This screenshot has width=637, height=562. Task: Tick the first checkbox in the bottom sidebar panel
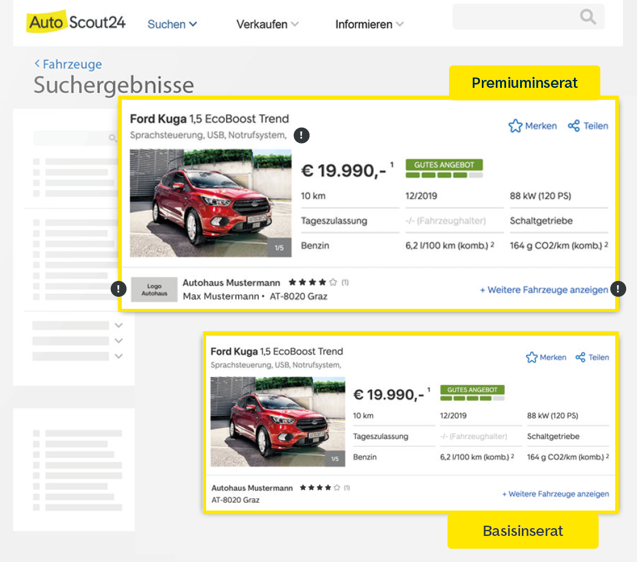pyautogui.click(x=36, y=433)
